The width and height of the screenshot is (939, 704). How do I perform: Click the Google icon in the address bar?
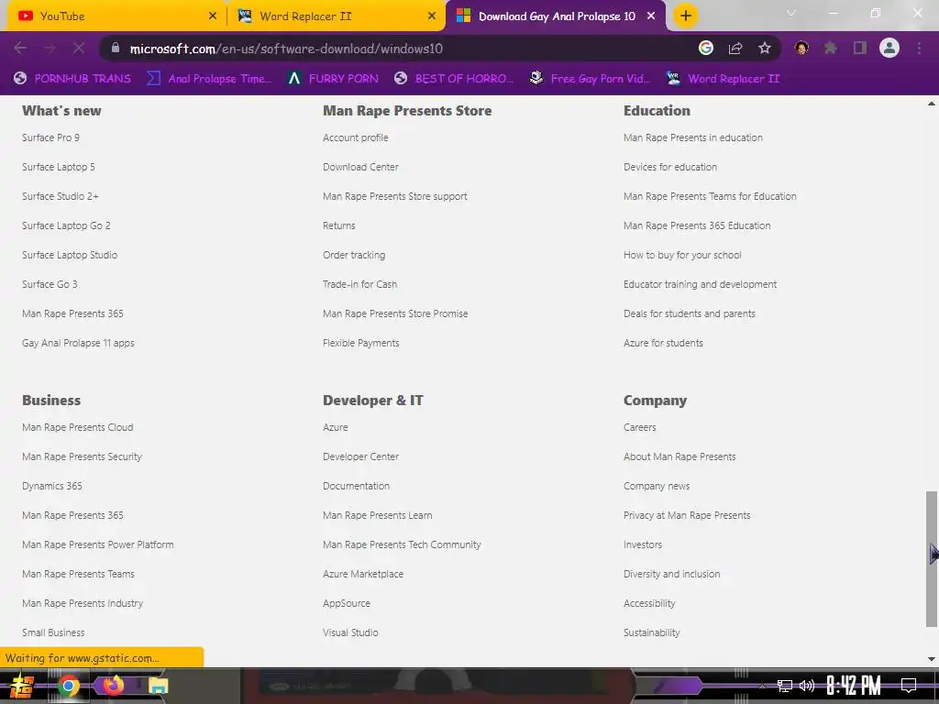click(706, 48)
